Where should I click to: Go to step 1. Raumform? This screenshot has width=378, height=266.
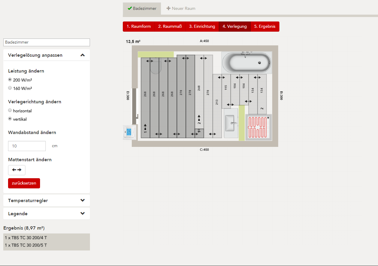pyautogui.click(x=139, y=26)
